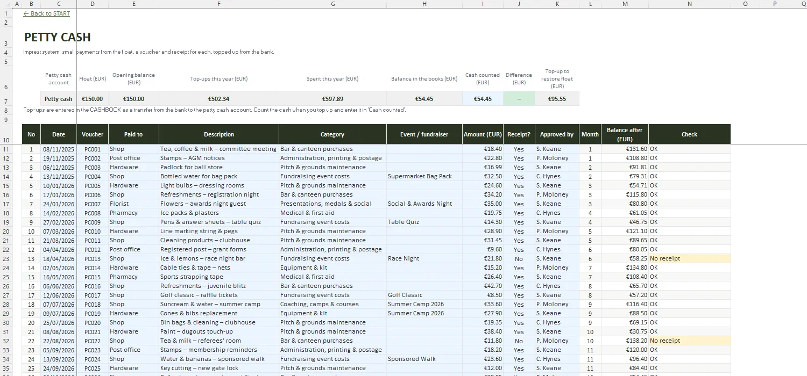Click 'Golf Classic' event cell

pos(424,295)
